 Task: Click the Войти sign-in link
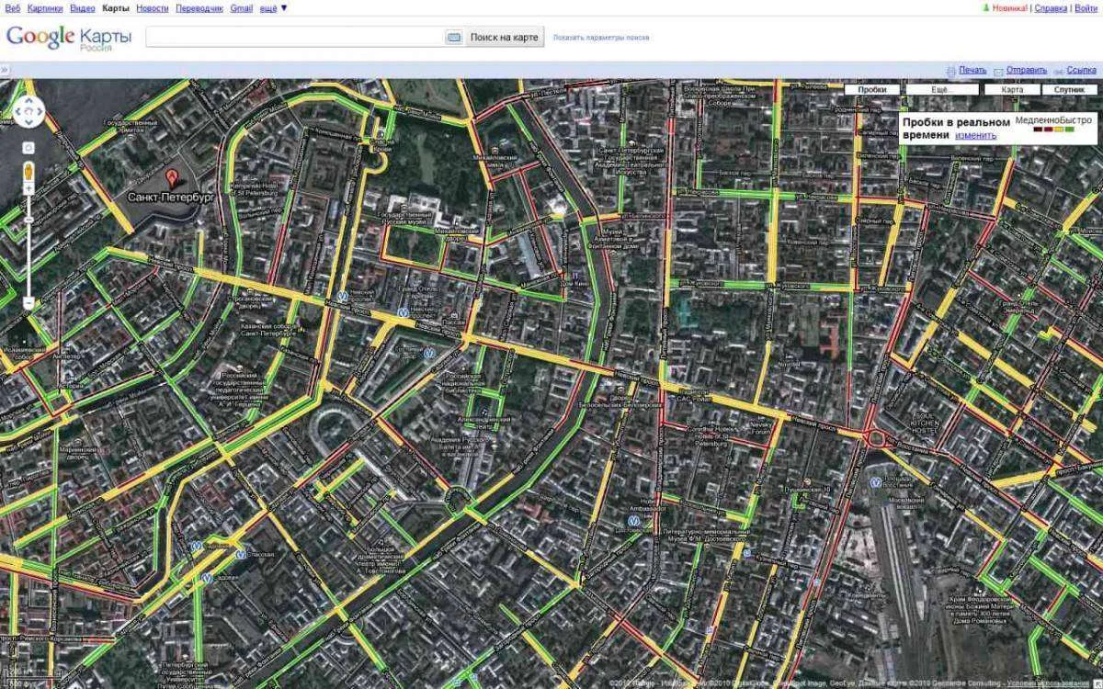[x=1086, y=7]
